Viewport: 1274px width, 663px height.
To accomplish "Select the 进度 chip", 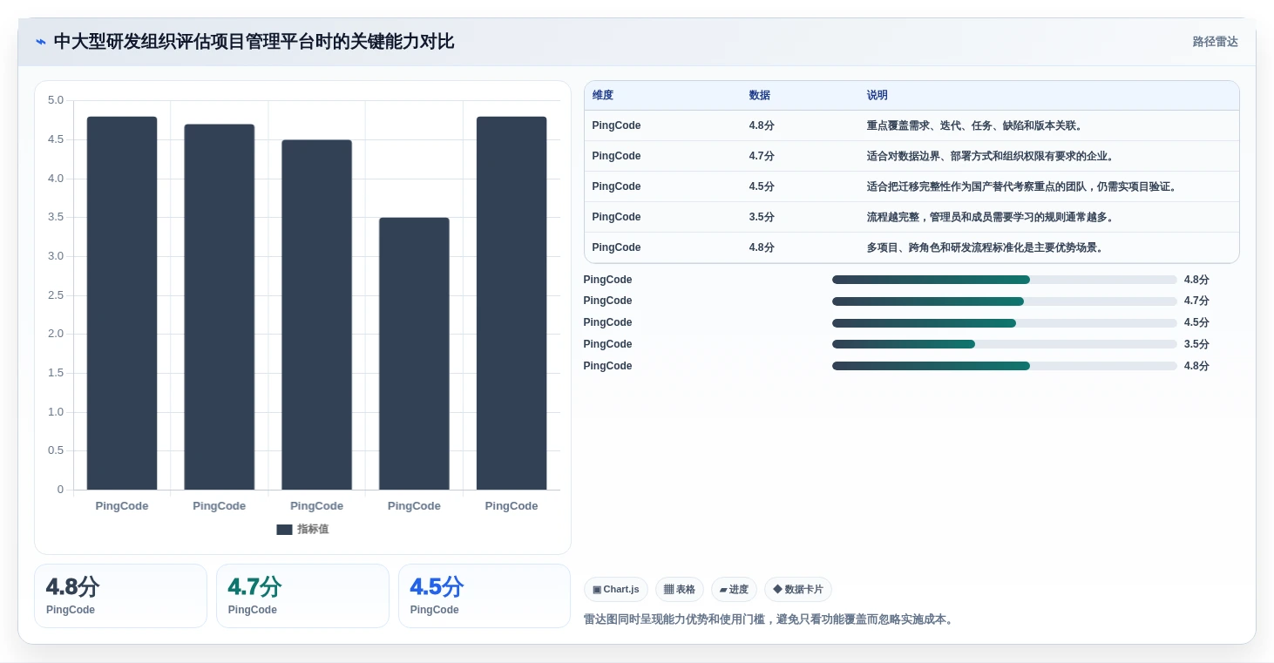I will [734, 590].
